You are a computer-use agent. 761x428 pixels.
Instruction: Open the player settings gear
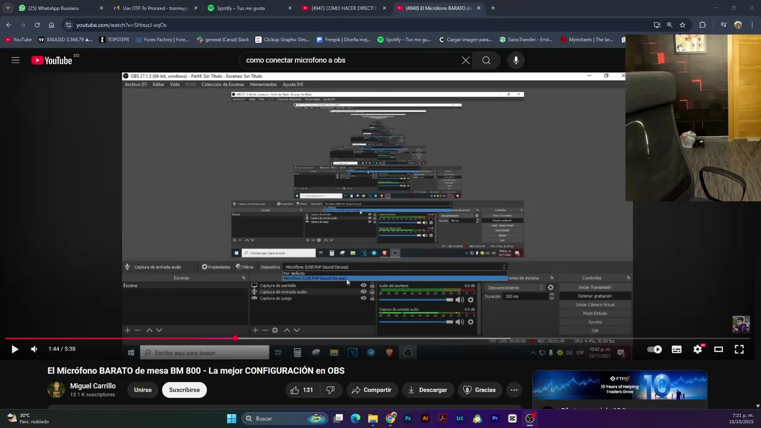[697, 350]
